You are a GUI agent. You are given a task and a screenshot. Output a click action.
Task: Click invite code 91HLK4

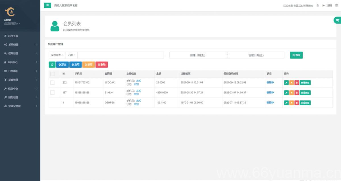(109, 92)
